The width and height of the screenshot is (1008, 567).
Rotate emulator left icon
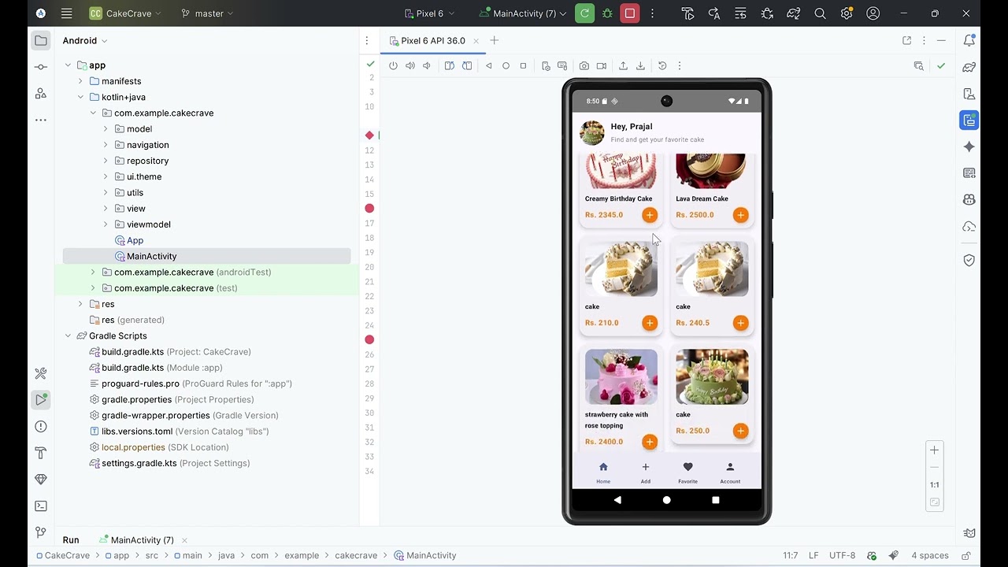[450, 66]
